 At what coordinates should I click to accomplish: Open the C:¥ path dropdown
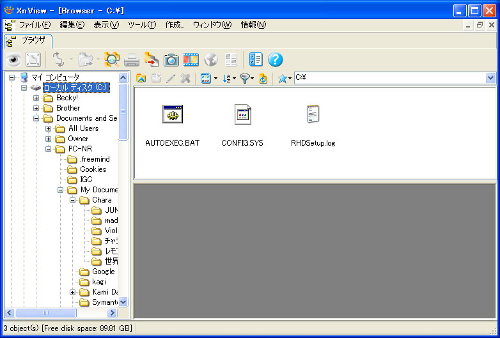[x=490, y=78]
